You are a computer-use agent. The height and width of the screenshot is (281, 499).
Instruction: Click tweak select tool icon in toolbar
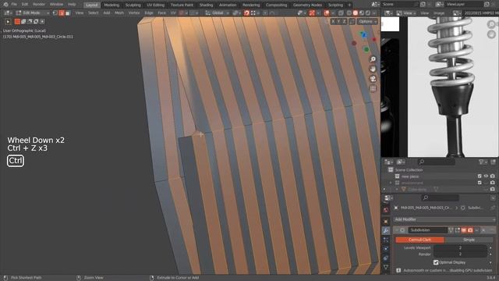(8, 22)
